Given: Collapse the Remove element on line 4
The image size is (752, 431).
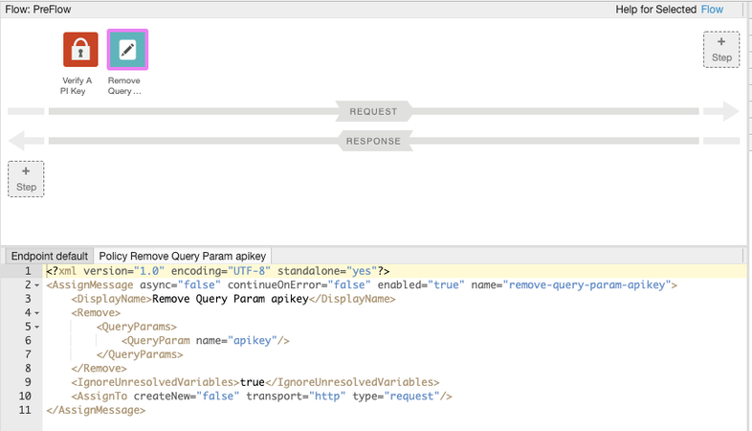Looking at the screenshot, I should pyautogui.click(x=36, y=313).
